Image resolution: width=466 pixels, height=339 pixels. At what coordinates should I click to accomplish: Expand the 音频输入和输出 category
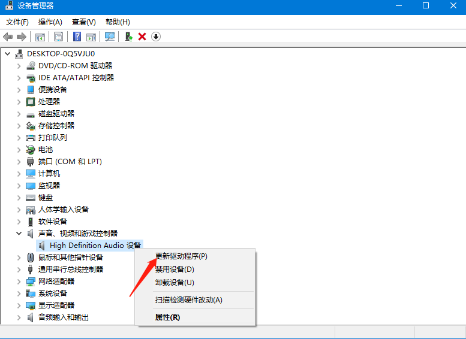(19, 317)
